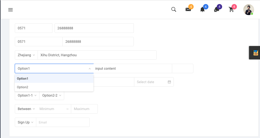Collapse the open Option1 select box
The height and width of the screenshot is (138, 260).
[54, 68]
